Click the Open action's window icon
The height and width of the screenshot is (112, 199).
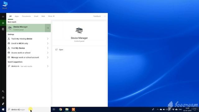[56, 50]
